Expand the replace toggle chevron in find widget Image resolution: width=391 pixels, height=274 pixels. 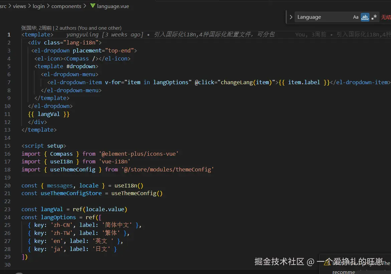[x=291, y=17]
